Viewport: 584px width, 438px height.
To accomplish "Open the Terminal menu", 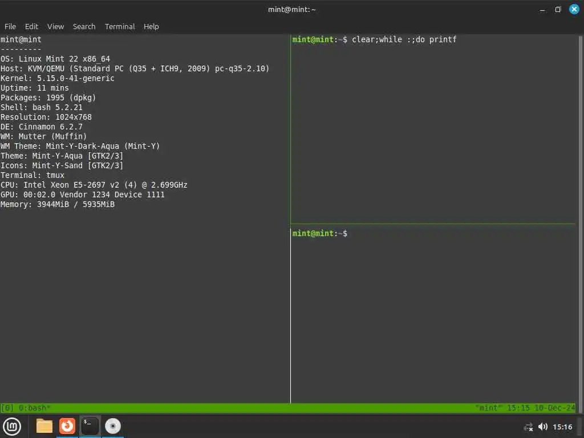I will click(x=120, y=26).
